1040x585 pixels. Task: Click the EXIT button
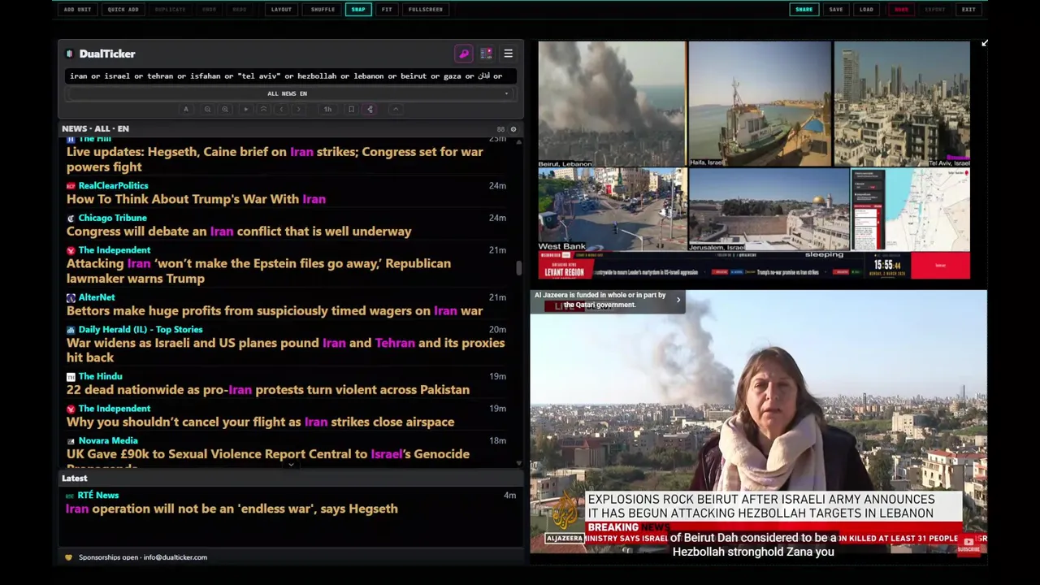pyautogui.click(x=968, y=10)
